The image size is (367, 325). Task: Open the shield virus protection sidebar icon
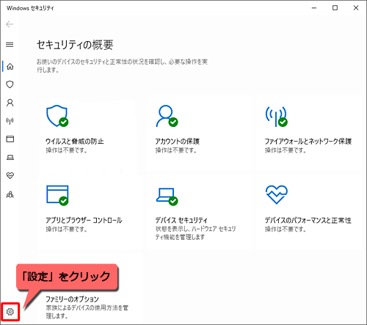coord(10,84)
